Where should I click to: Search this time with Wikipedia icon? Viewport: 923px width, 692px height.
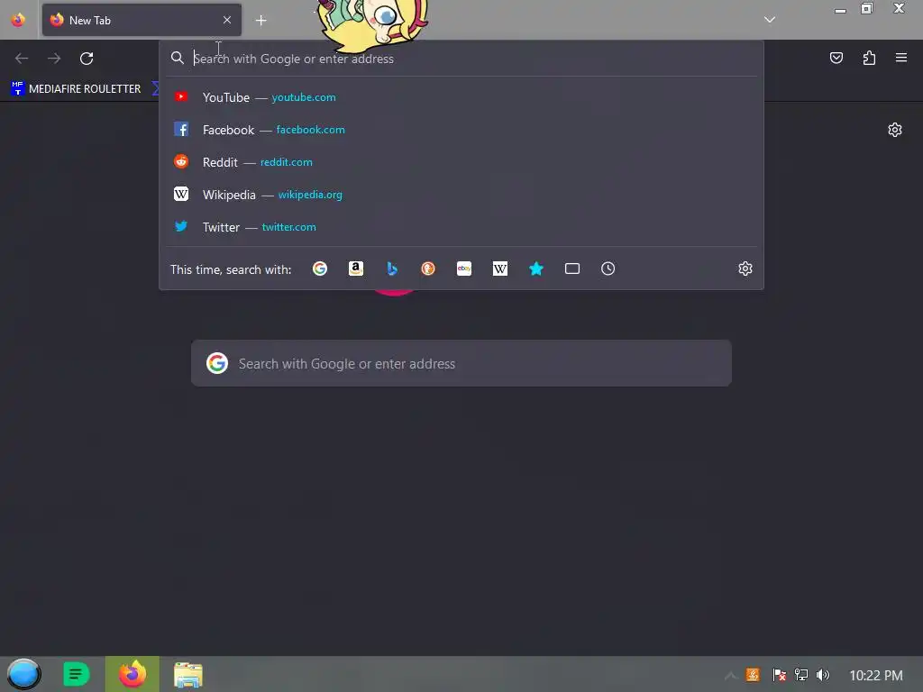point(499,269)
